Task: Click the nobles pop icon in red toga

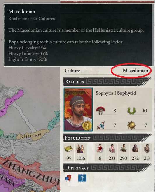Action: click(x=100, y=148)
